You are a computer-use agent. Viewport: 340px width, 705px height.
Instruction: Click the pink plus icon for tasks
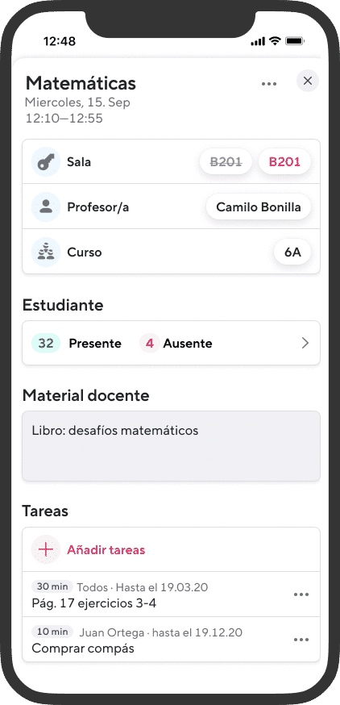[x=45, y=549]
